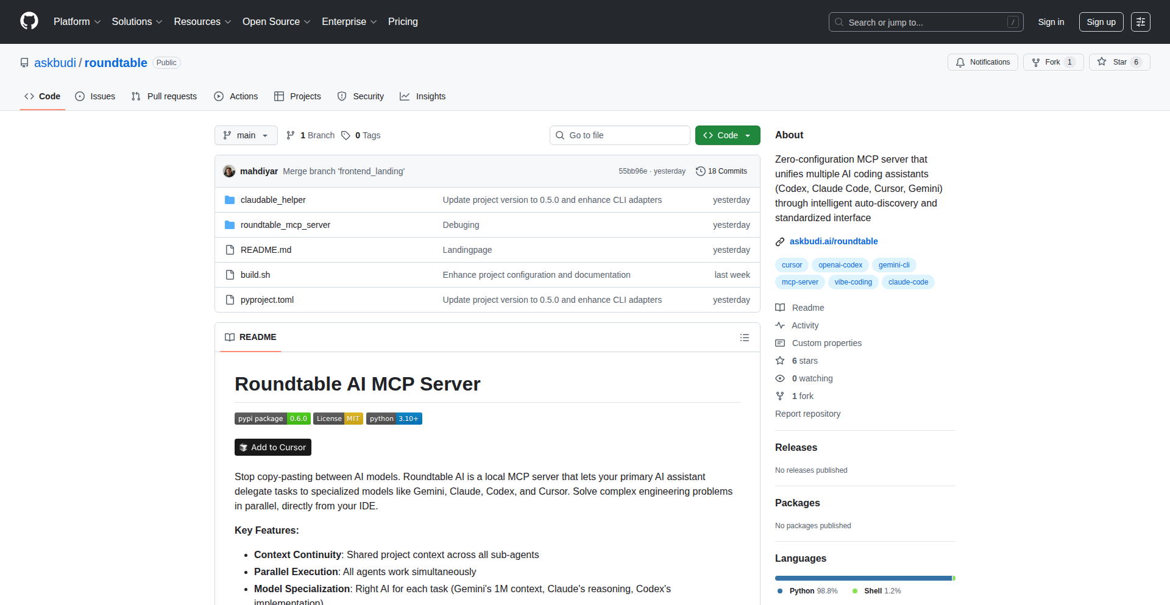Open the command palette icon in header
The image size is (1170, 605).
pos(1141,22)
